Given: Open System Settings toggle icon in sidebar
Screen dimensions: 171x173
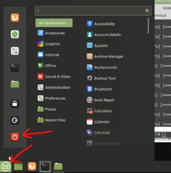Looking at the screenshot, I should pyautogui.click(x=15, y=51).
